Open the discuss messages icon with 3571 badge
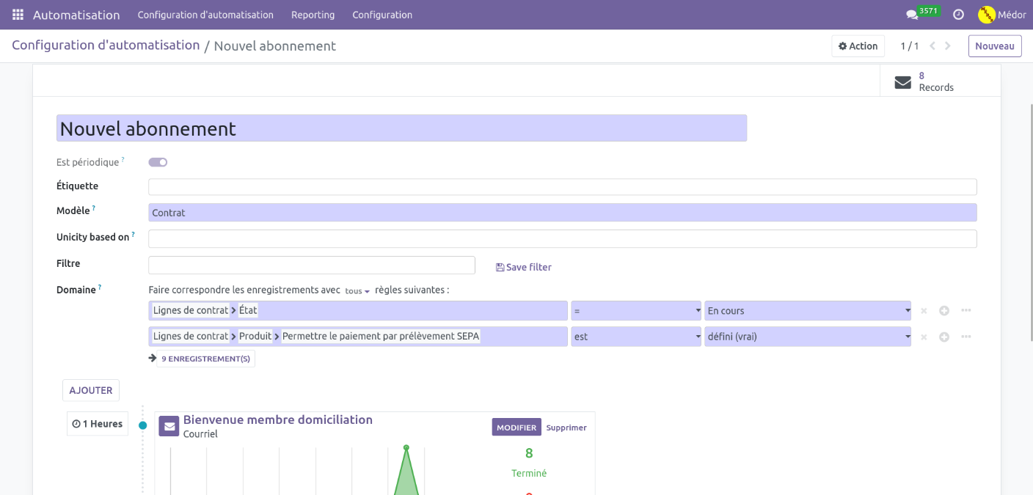1033x495 pixels. click(x=912, y=15)
